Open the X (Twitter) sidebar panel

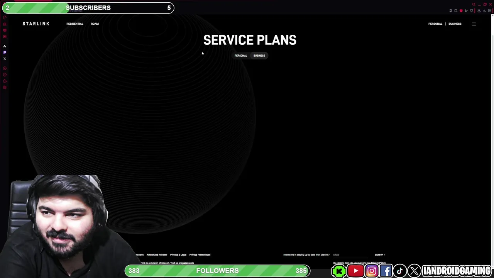pyautogui.click(x=5, y=59)
